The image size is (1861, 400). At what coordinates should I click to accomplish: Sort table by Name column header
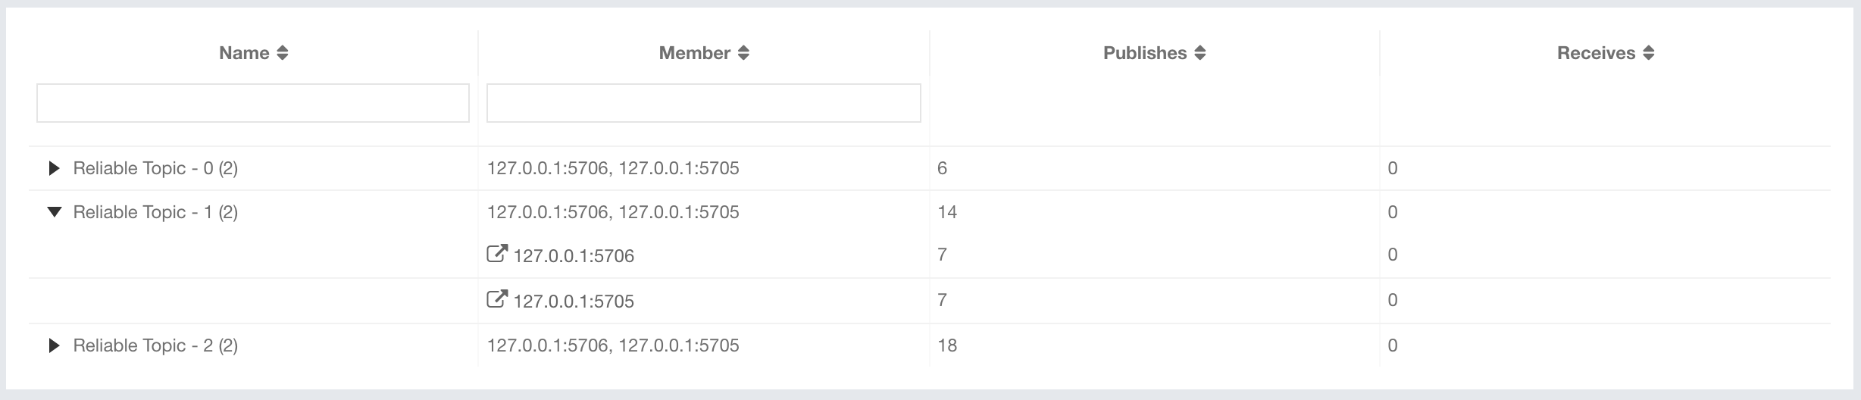pos(244,53)
